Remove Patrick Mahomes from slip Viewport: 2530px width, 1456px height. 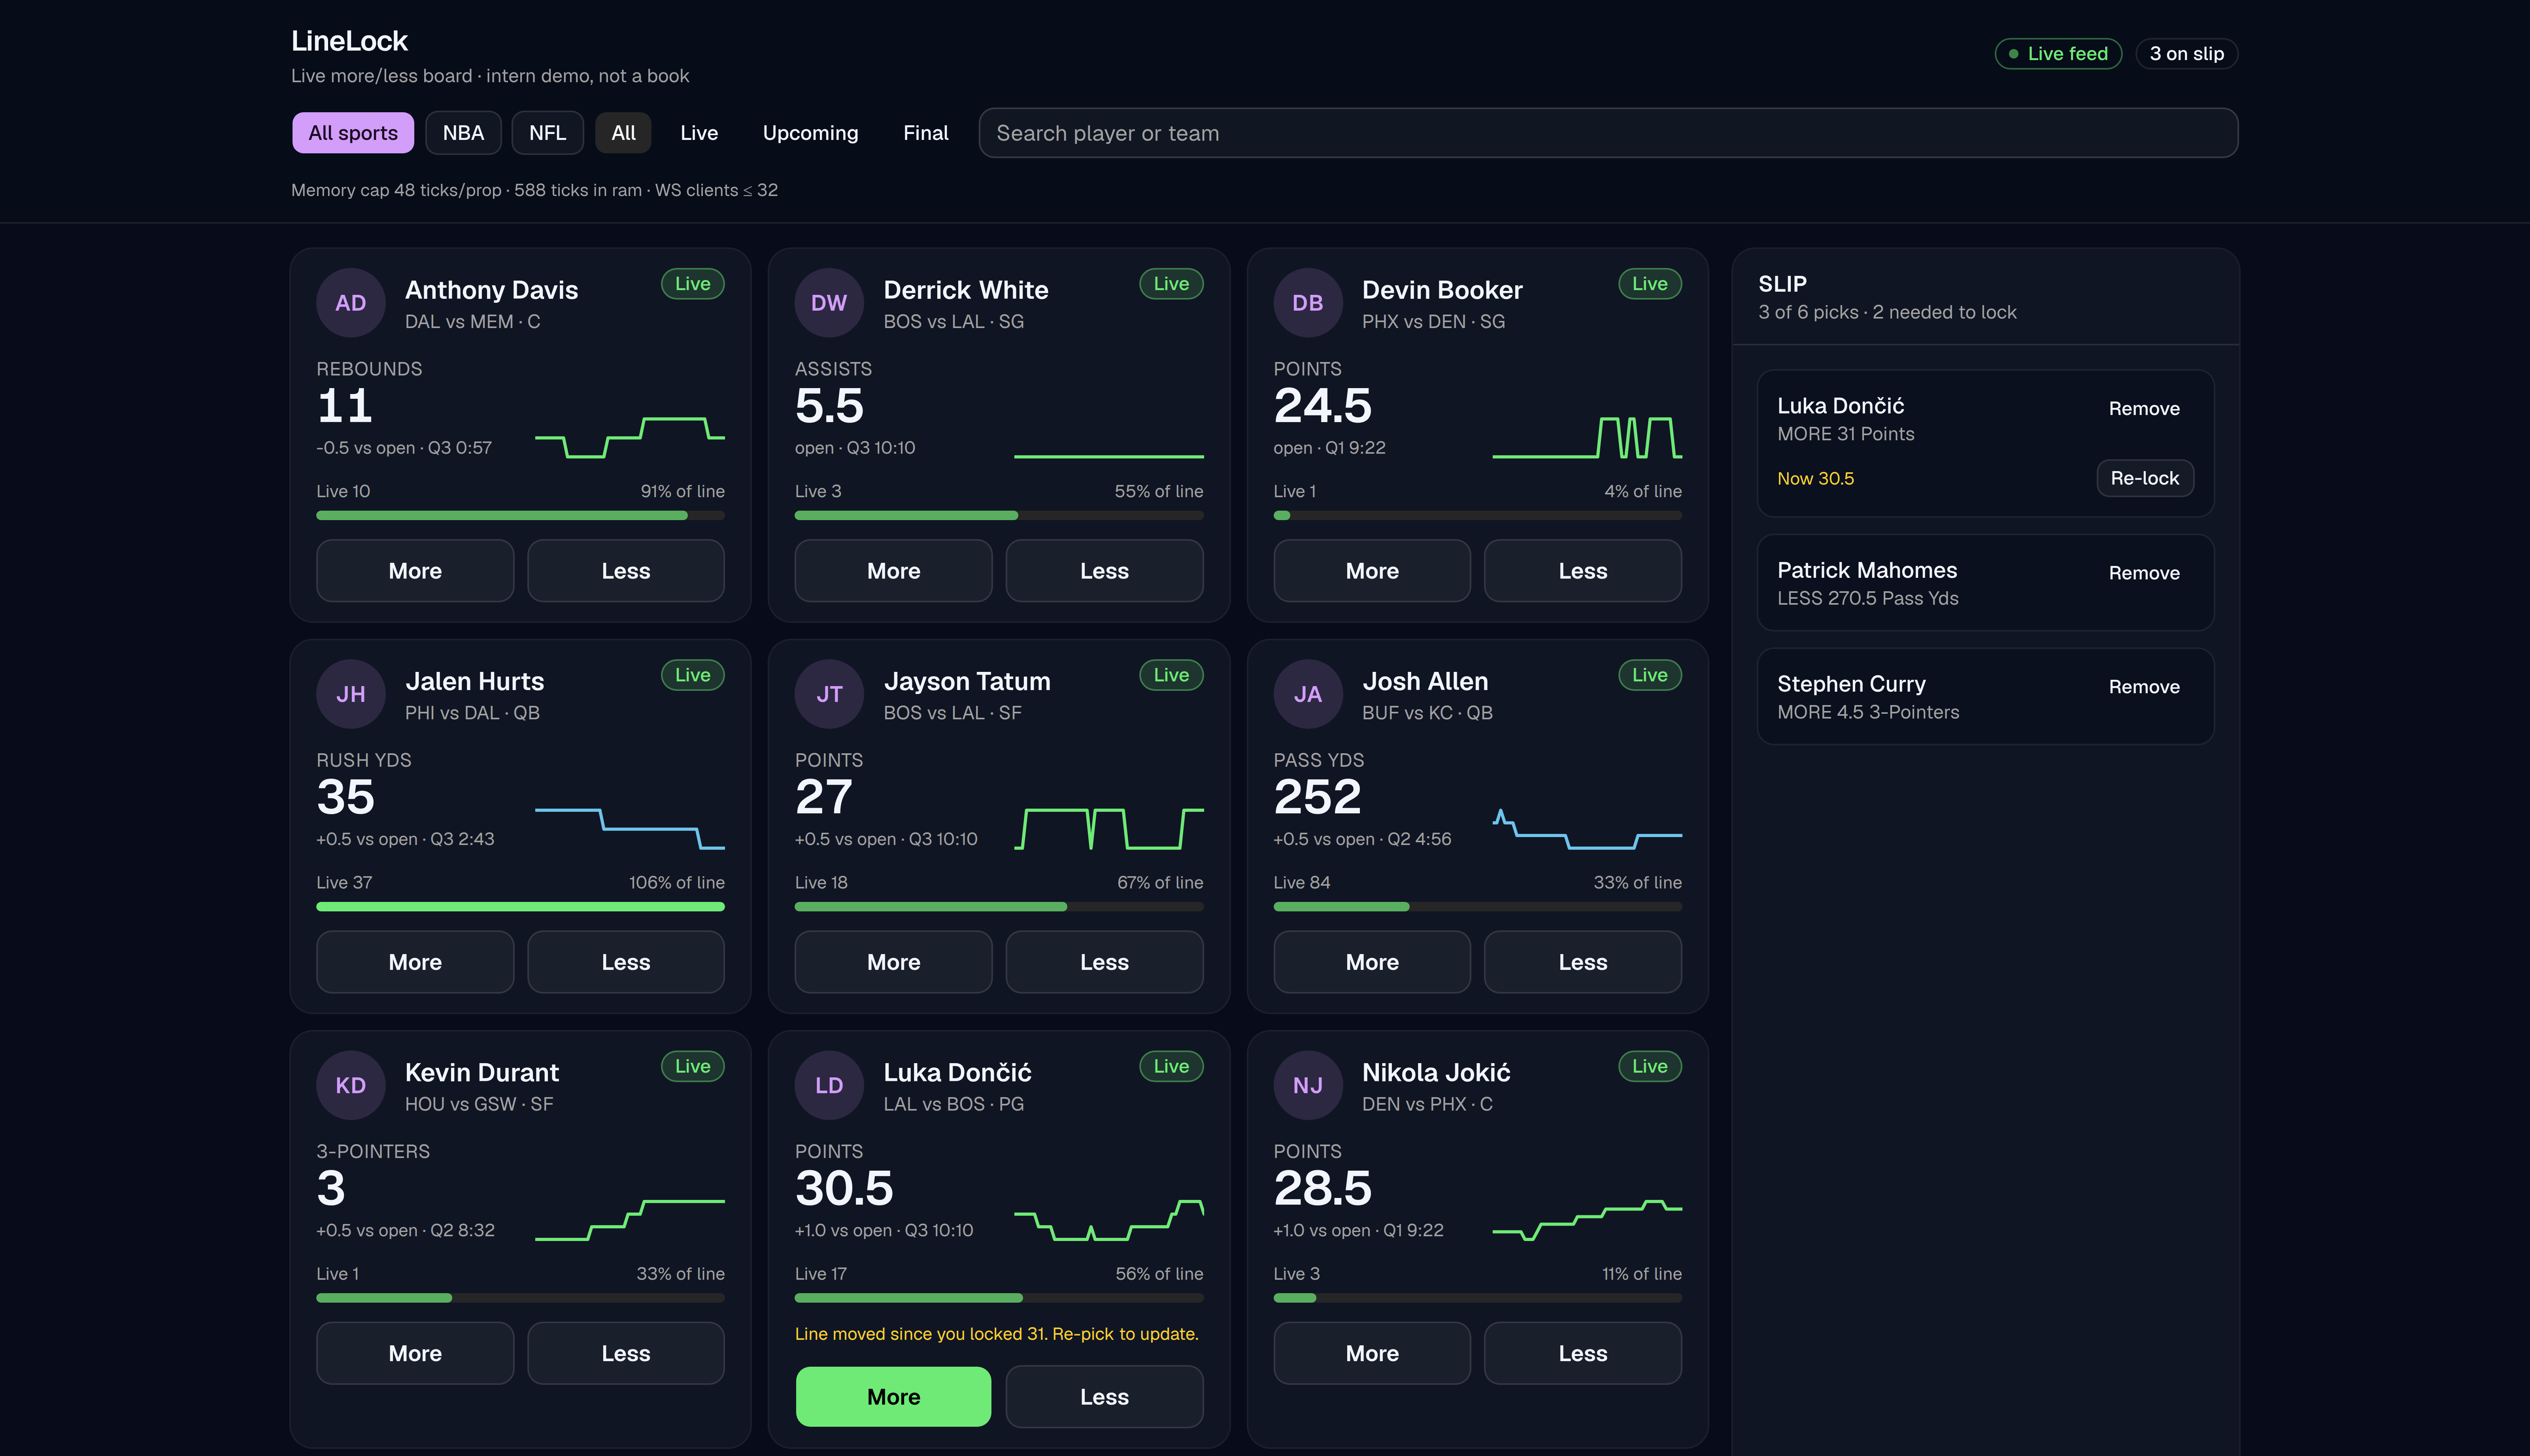2144,573
